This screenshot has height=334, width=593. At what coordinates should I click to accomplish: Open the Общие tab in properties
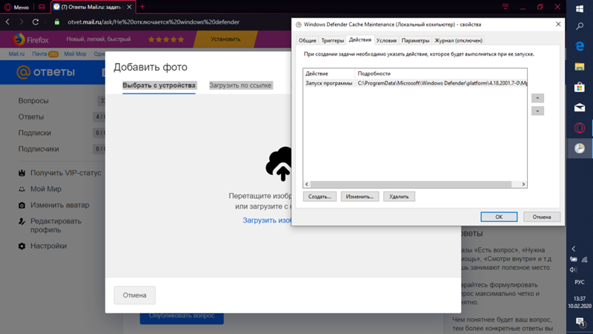click(307, 40)
